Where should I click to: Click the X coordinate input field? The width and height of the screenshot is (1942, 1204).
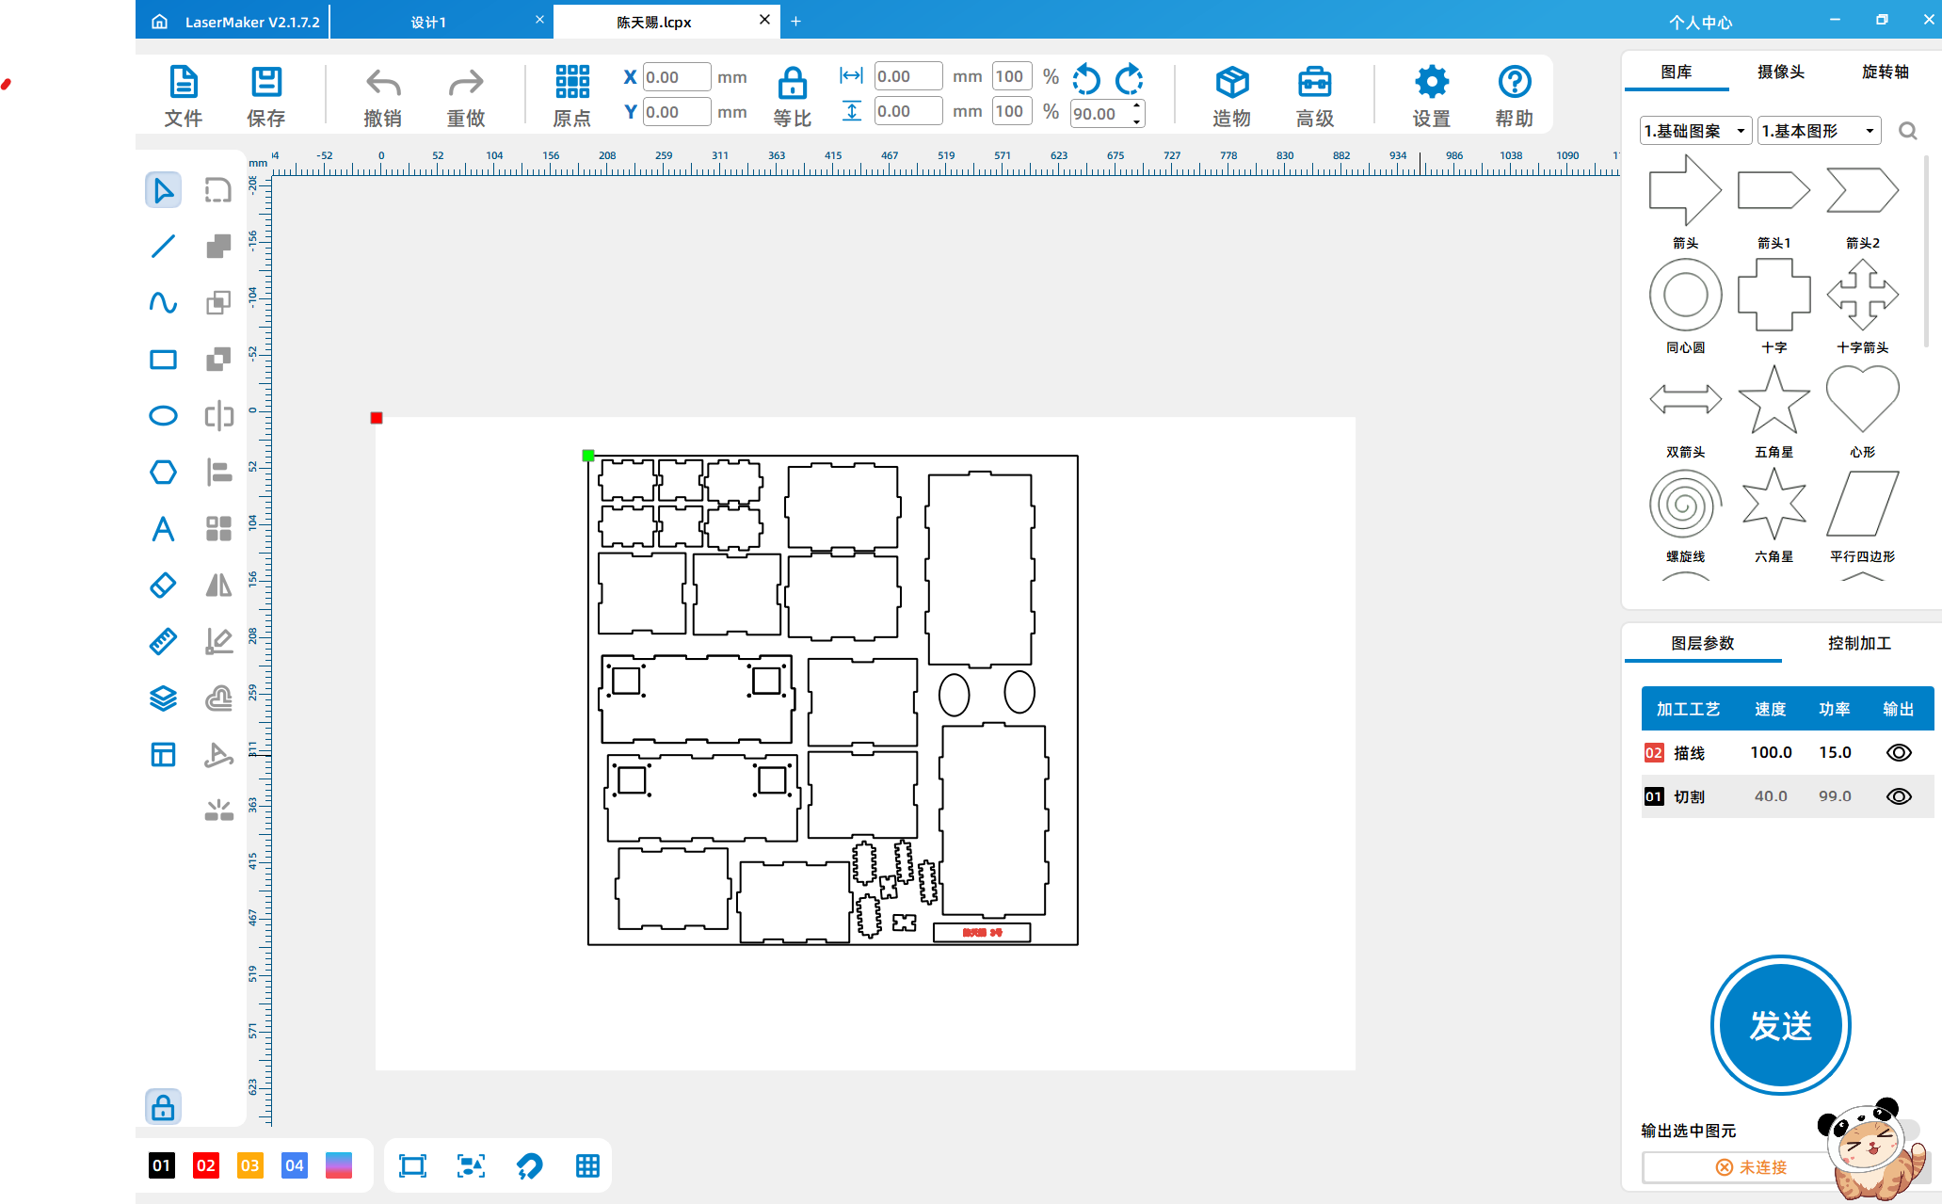point(677,77)
